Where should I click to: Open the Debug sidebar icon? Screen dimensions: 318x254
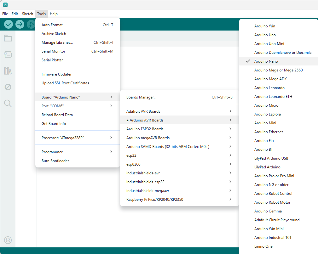click(8, 87)
